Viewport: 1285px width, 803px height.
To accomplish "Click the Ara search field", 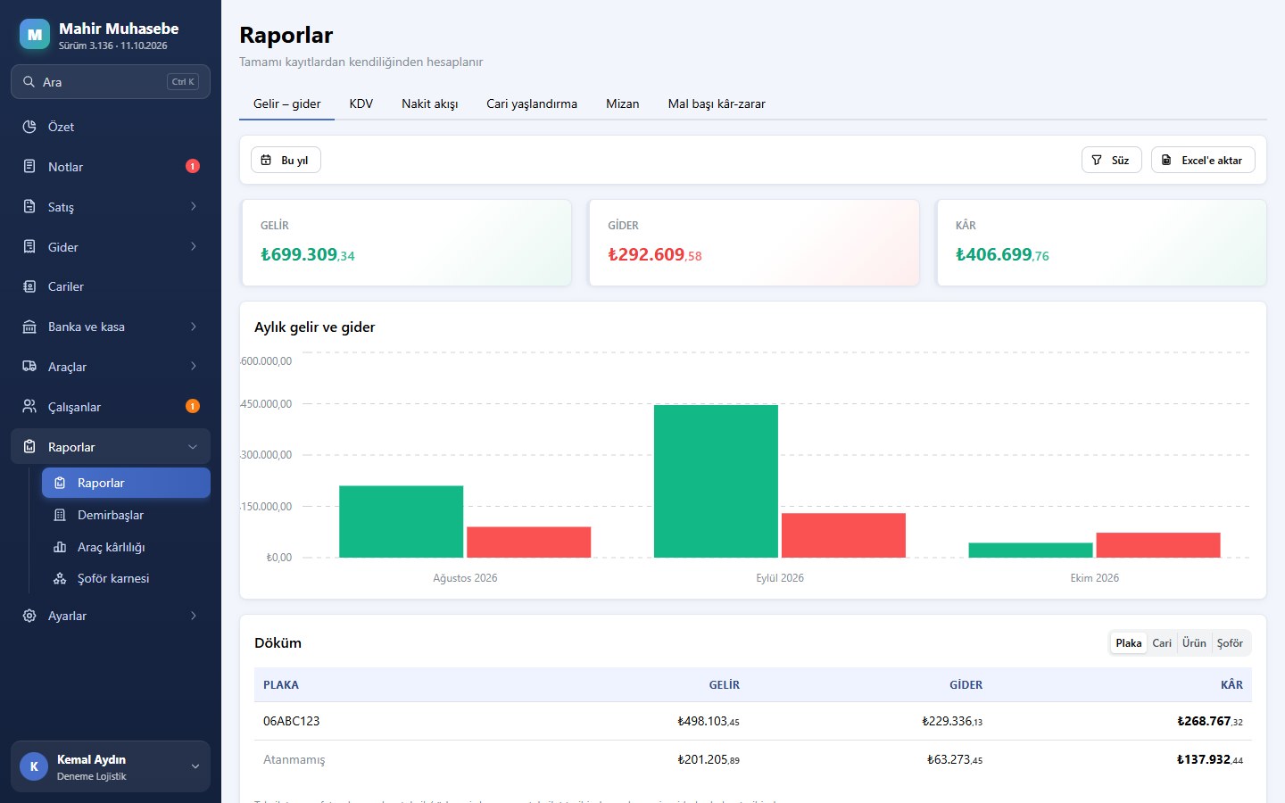I will point(111,82).
